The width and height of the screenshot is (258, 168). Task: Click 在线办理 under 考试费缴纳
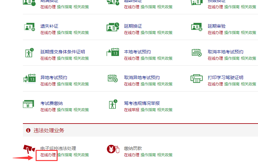pyautogui.click(x=48, y=110)
